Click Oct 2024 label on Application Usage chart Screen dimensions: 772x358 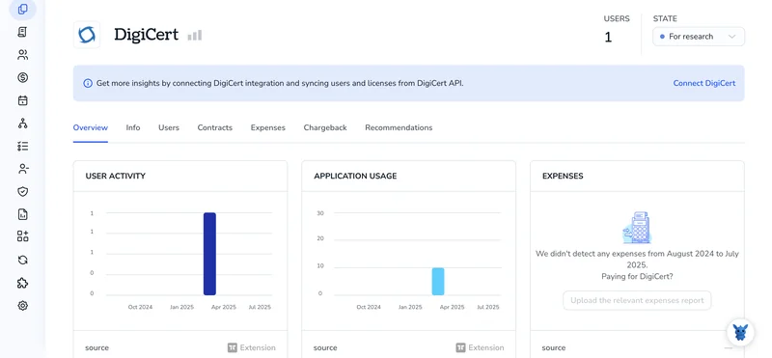[x=369, y=307]
